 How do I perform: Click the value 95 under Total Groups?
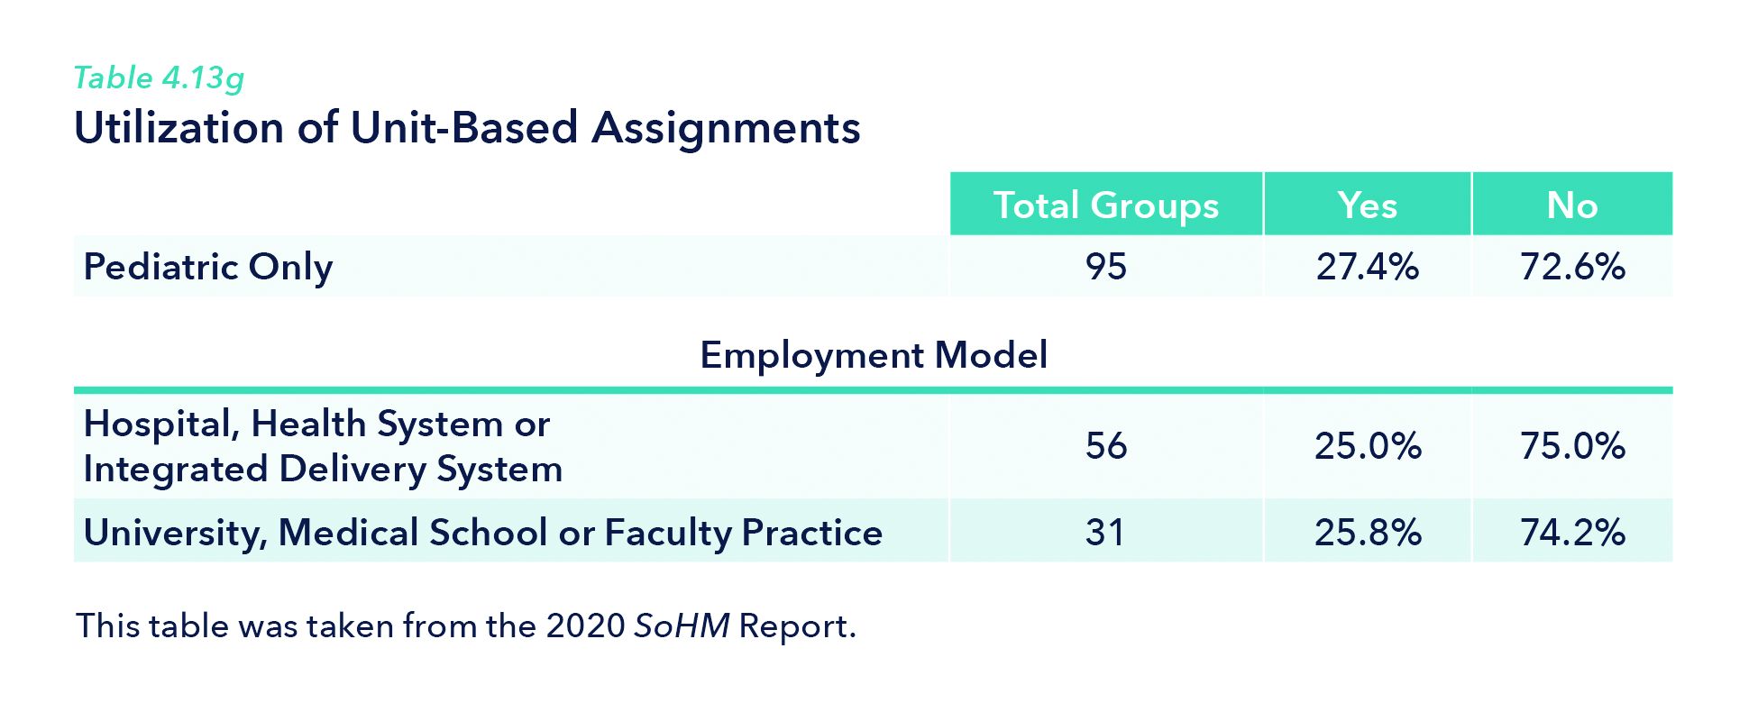pos(1105,267)
